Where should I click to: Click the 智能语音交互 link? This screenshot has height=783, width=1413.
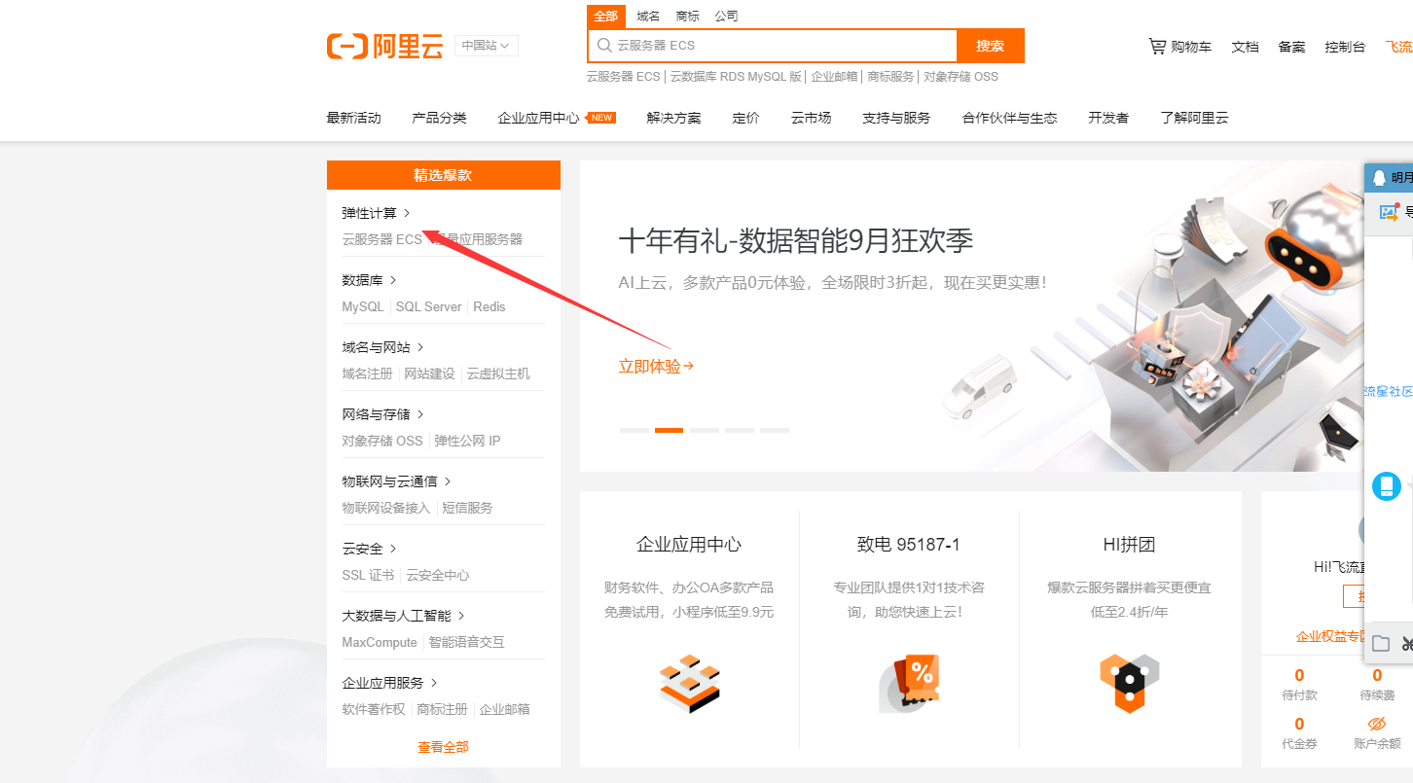point(467,642)
